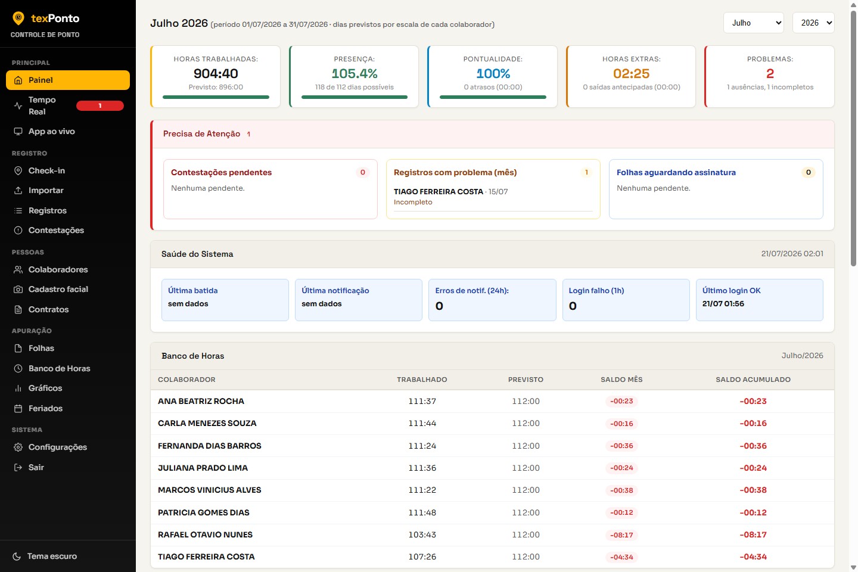Click the Feriados calendar icon

(x=18, y=409)
